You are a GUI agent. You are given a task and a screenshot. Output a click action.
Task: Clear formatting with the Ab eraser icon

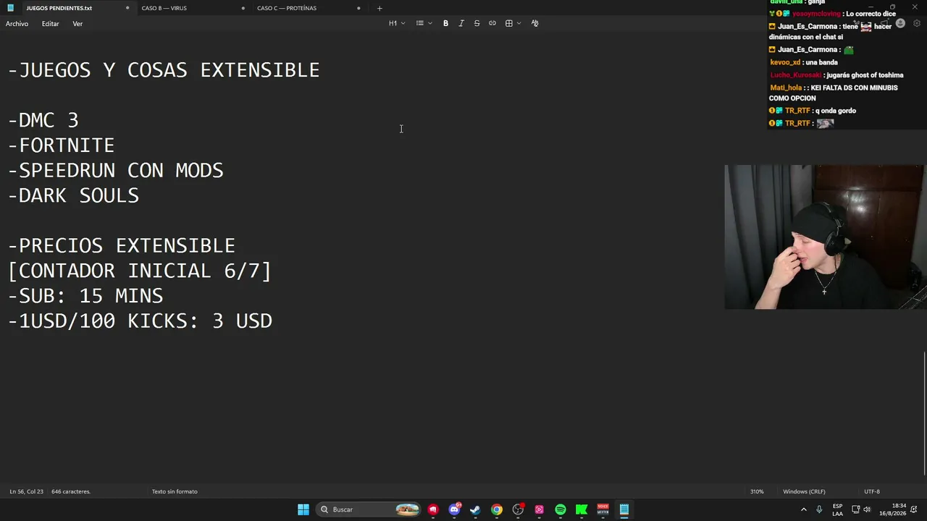click(x=534, y=23)
